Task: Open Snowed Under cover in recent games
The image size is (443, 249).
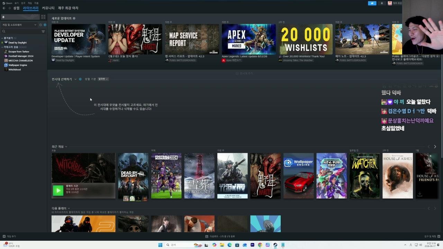Action: tap(199, 176)
